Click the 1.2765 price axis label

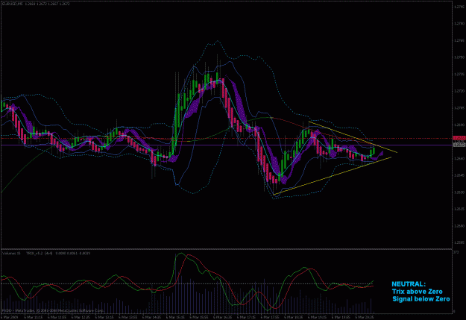pos(459,40)
